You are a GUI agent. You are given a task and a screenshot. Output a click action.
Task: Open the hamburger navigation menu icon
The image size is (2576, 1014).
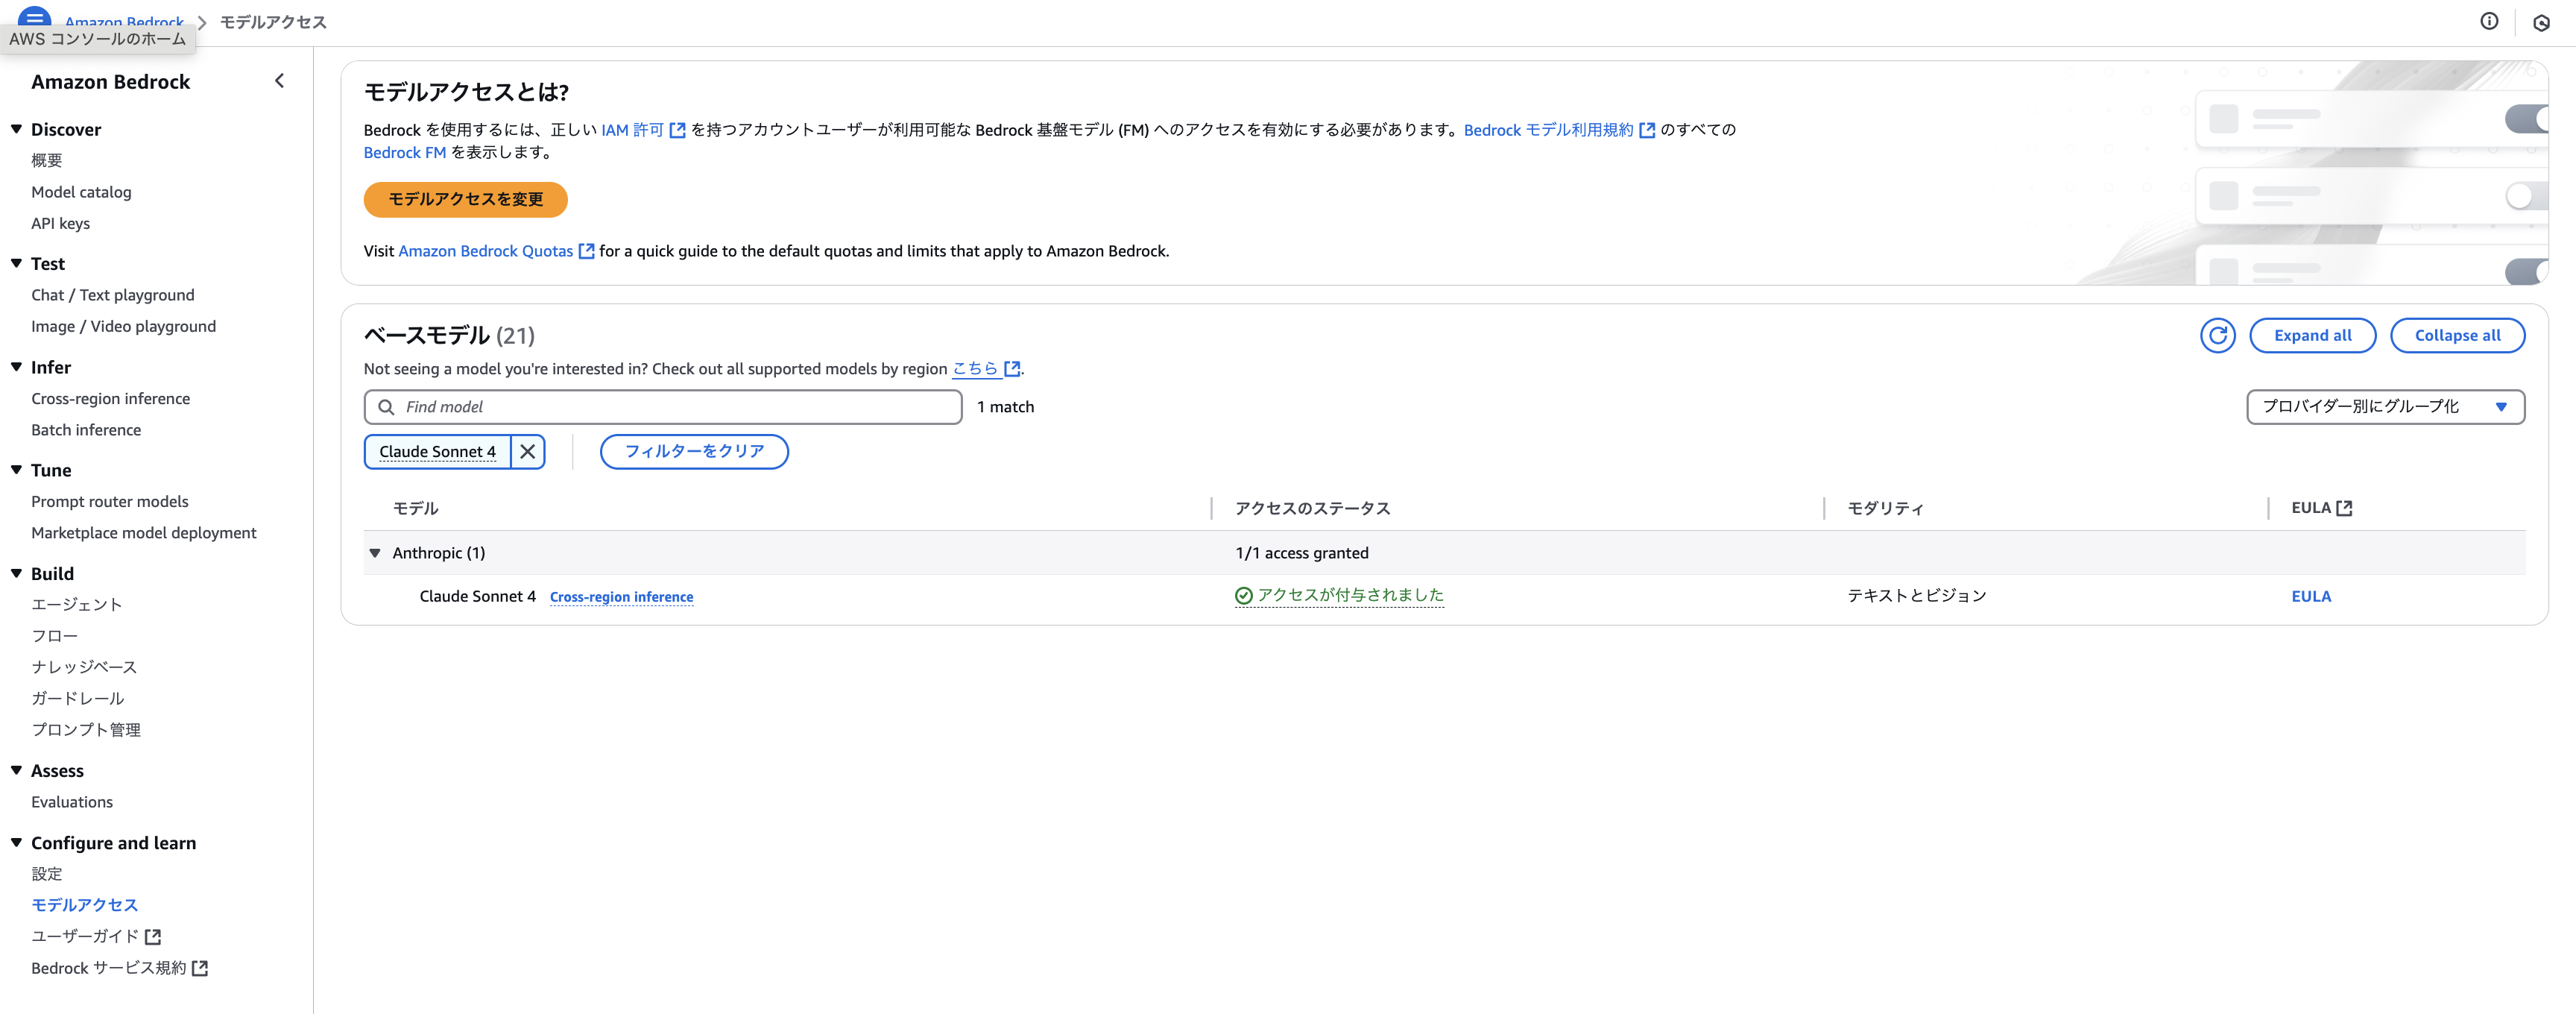coord(34,17)
